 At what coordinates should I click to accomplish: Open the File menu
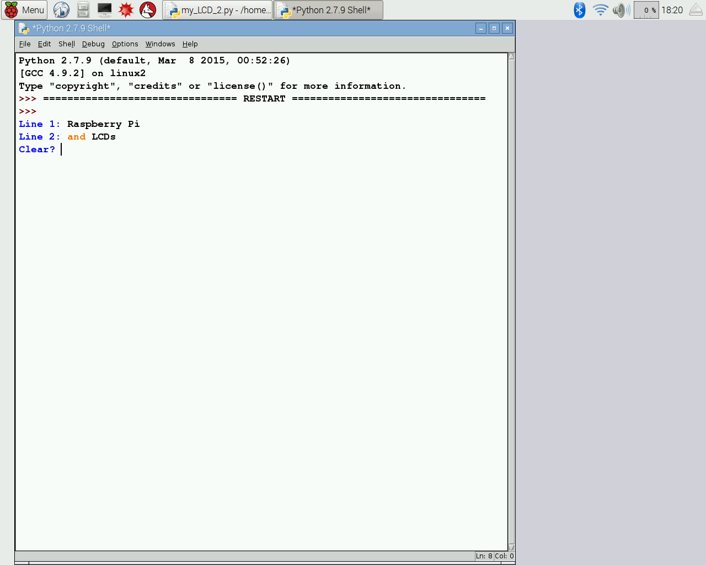pos(25,44)
